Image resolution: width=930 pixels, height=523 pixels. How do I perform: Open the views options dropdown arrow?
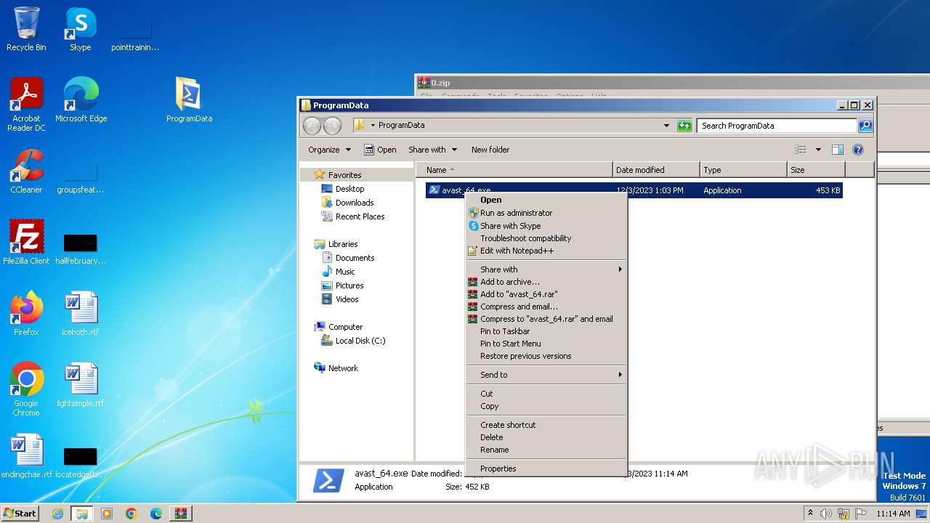click(818, 150)
